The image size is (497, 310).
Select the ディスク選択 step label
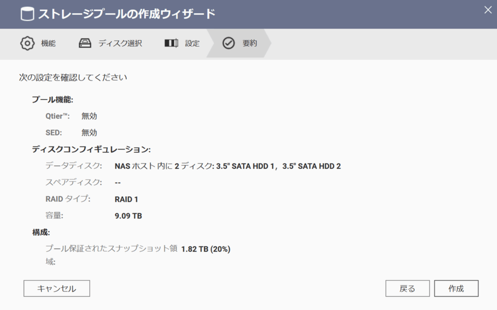point(120,43)
